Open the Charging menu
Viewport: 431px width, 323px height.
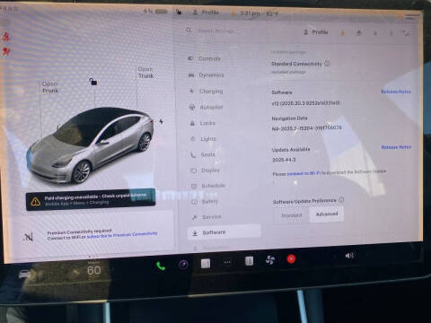click(207, 91)
